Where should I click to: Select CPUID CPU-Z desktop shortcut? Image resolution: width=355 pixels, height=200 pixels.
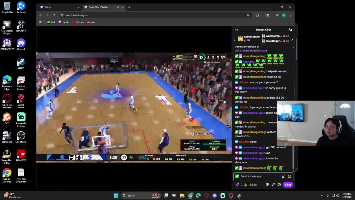pyautogui.click(x=7, y=45)
